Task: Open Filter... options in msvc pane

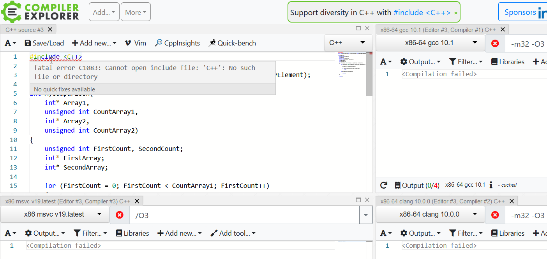Action: click(90, 233)
